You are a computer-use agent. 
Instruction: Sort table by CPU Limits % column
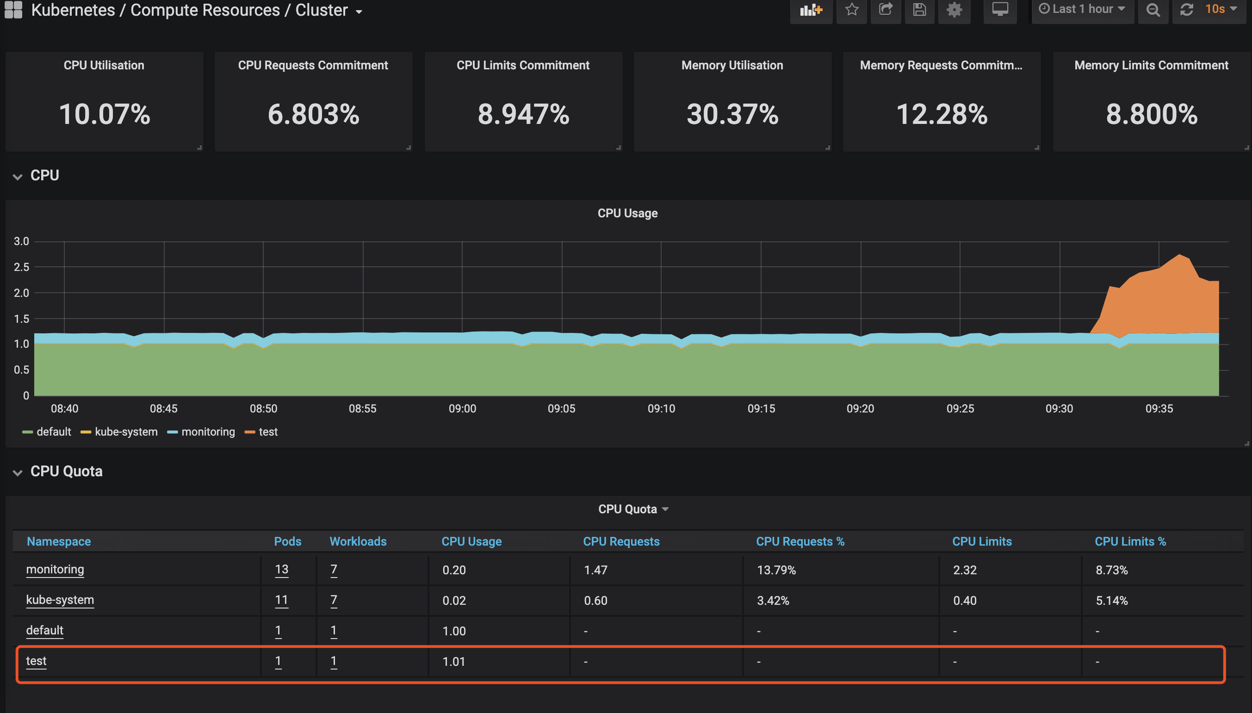1130,541
